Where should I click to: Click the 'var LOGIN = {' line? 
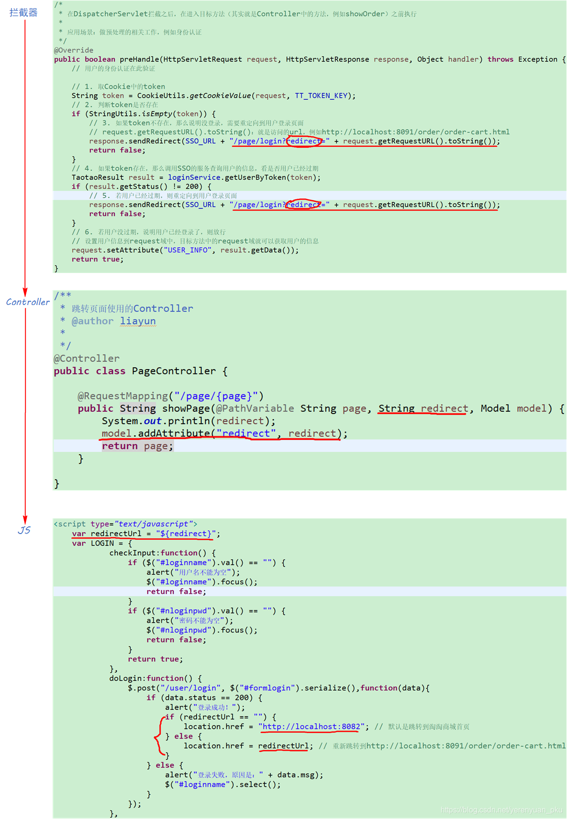click(102, 543)
